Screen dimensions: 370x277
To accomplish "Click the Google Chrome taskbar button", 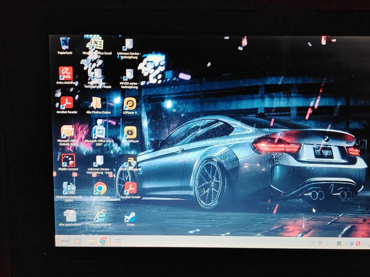I will click(104, 241).
